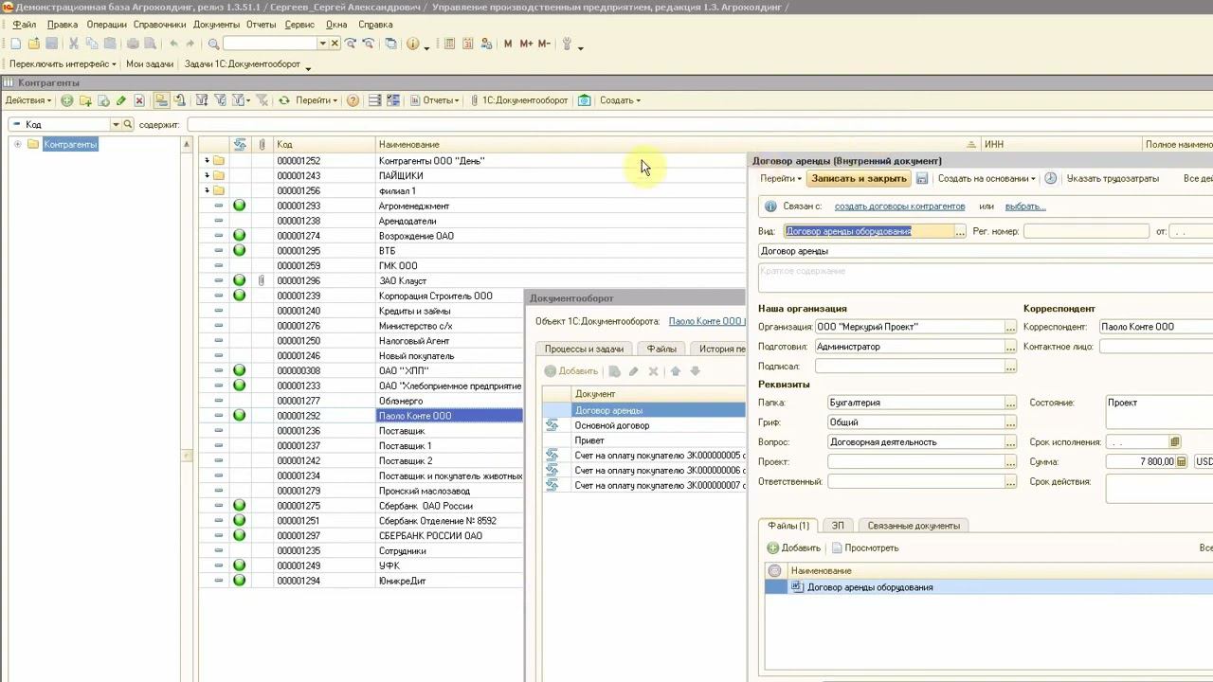Switch to the Связанные документы tab
The height and width of the screenshot is (682, 1213).
point(914,526)
